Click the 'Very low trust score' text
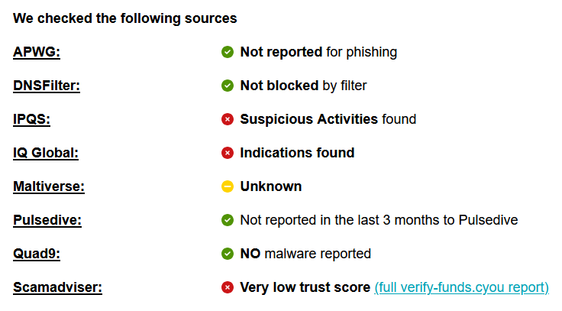 point(305,287)
